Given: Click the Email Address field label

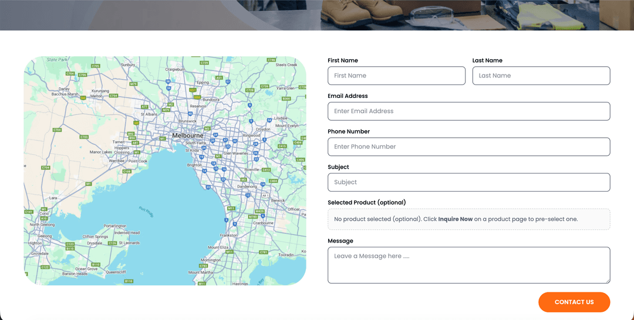Looking at the screenshot, I should [x=348, y=96].
